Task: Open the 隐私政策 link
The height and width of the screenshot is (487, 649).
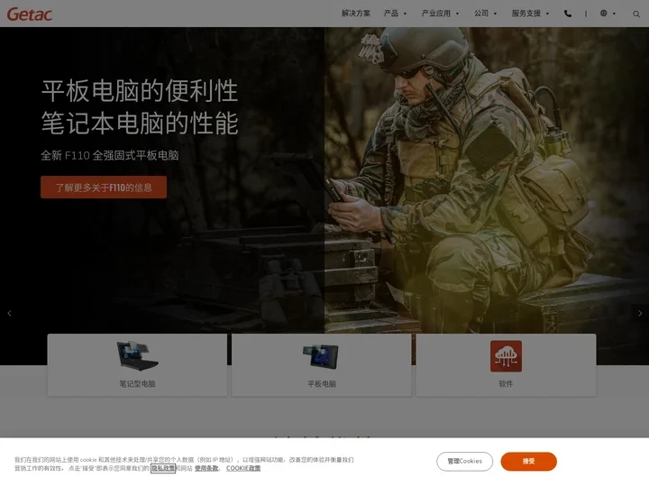Action: click(x=162, y=468)
